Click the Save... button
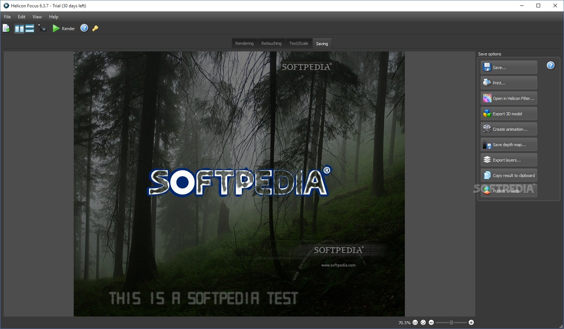The height and width of the screenshot is (329, 564). click(x=509, y=68)
